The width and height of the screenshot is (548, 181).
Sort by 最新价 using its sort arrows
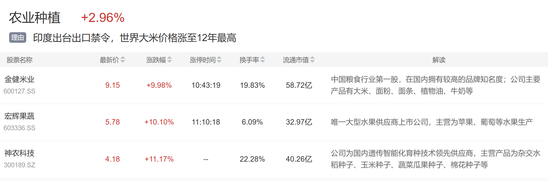(x=123, y=60)
